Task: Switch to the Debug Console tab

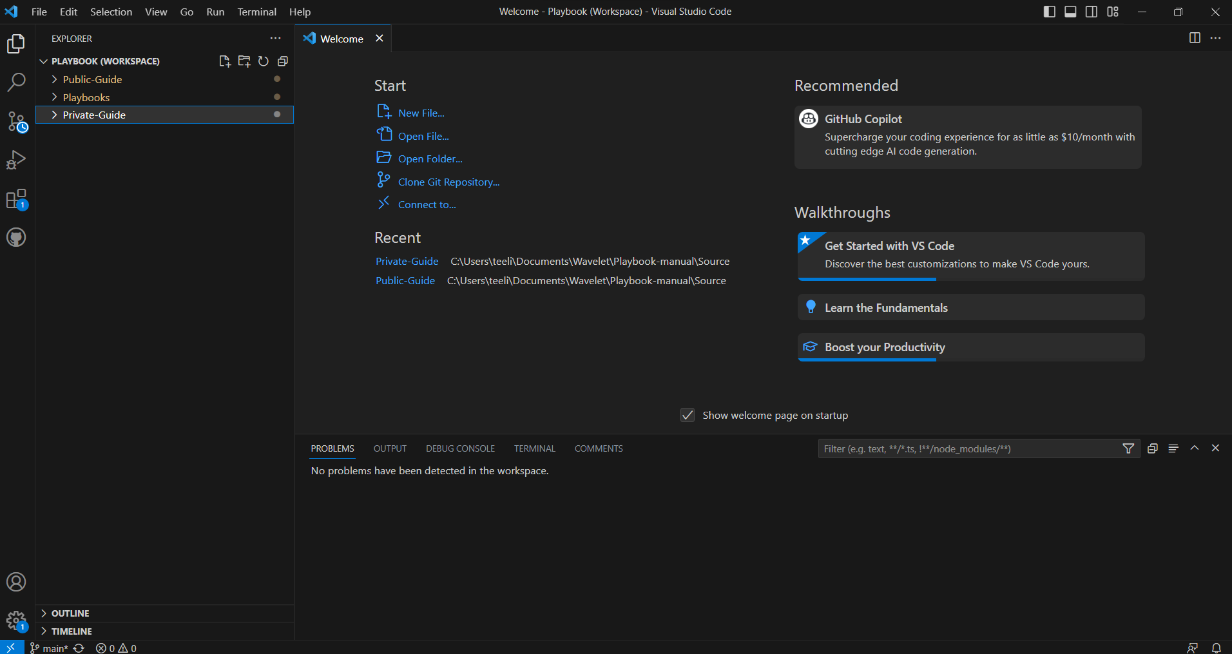Action: 460,448
